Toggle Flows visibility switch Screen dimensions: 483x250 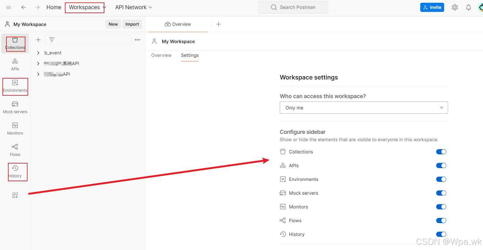[x=441, y=220]
